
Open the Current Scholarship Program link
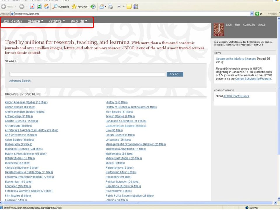tap(253, 78)
